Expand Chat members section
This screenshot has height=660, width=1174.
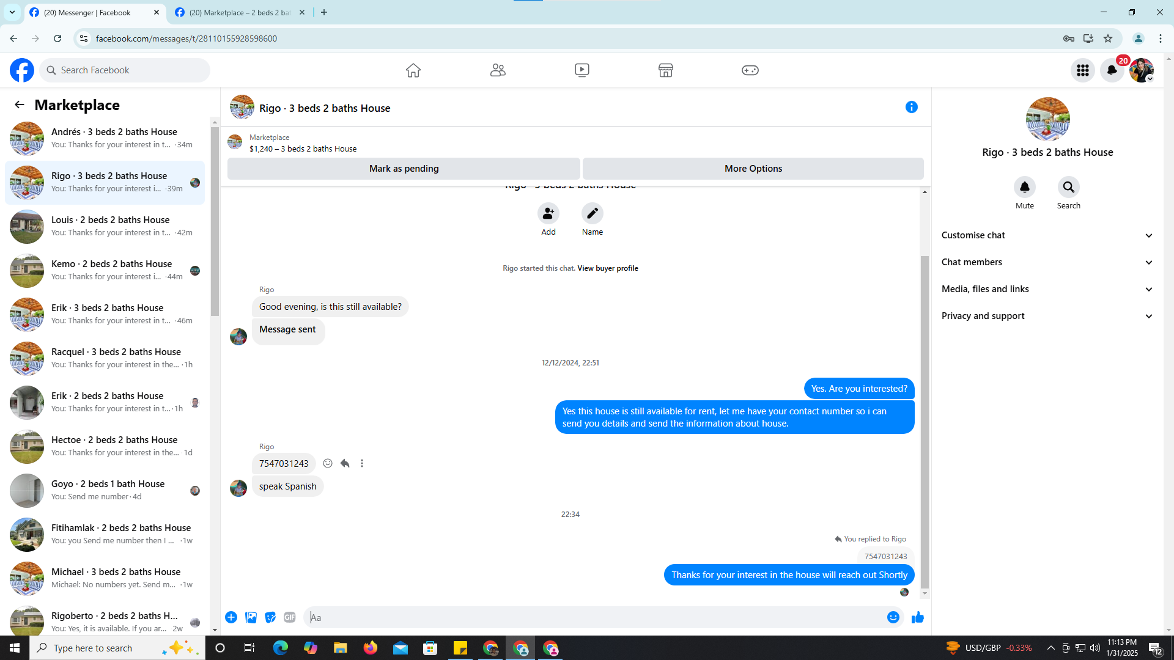1047,262
